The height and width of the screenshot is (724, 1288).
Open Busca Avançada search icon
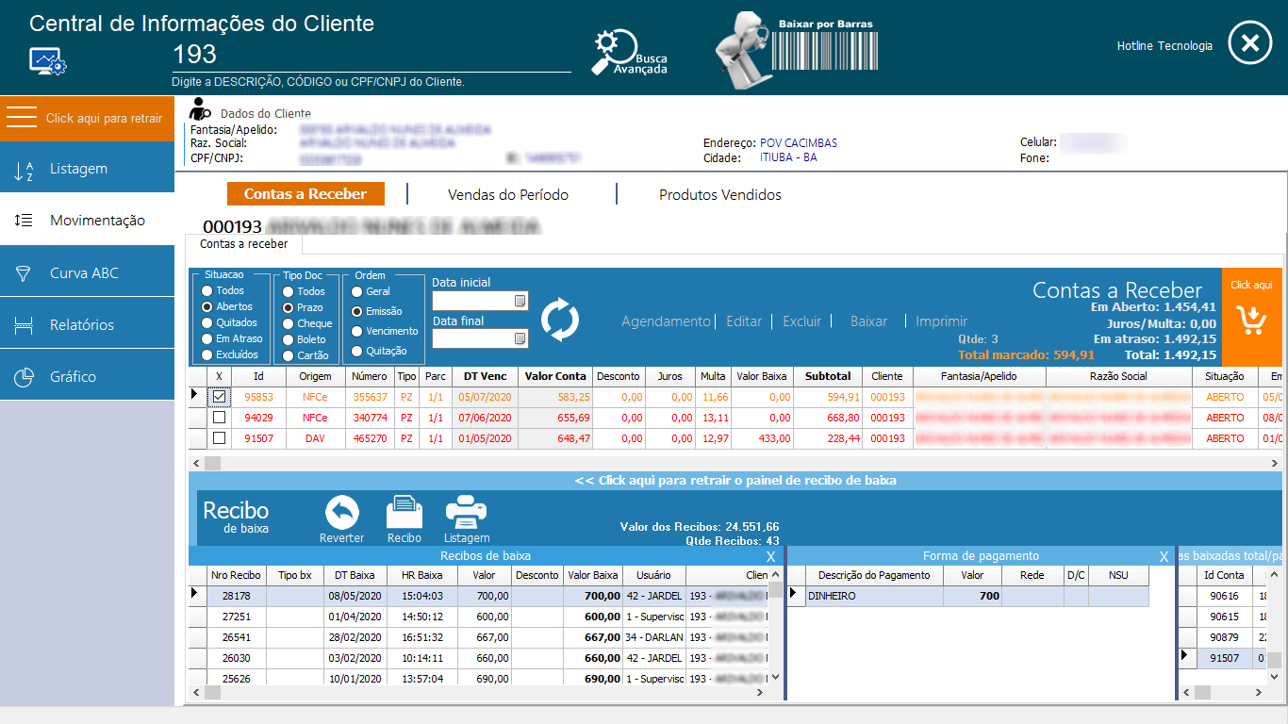629,53
